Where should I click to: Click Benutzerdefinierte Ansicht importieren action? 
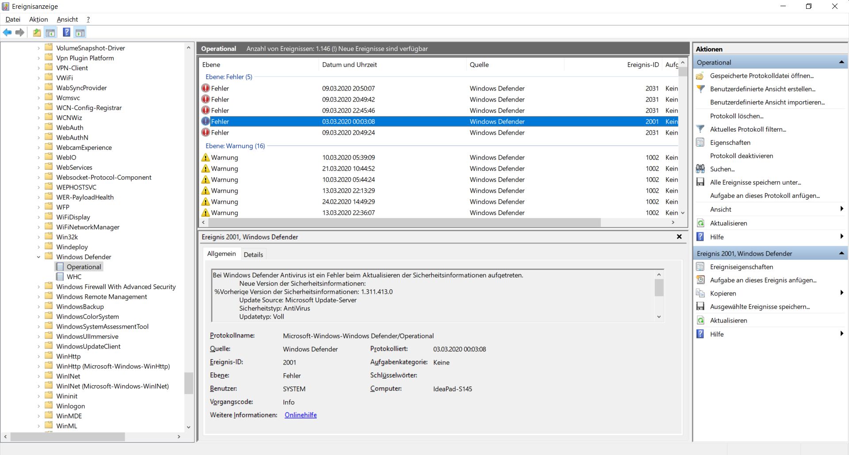[x=767, y=102]
